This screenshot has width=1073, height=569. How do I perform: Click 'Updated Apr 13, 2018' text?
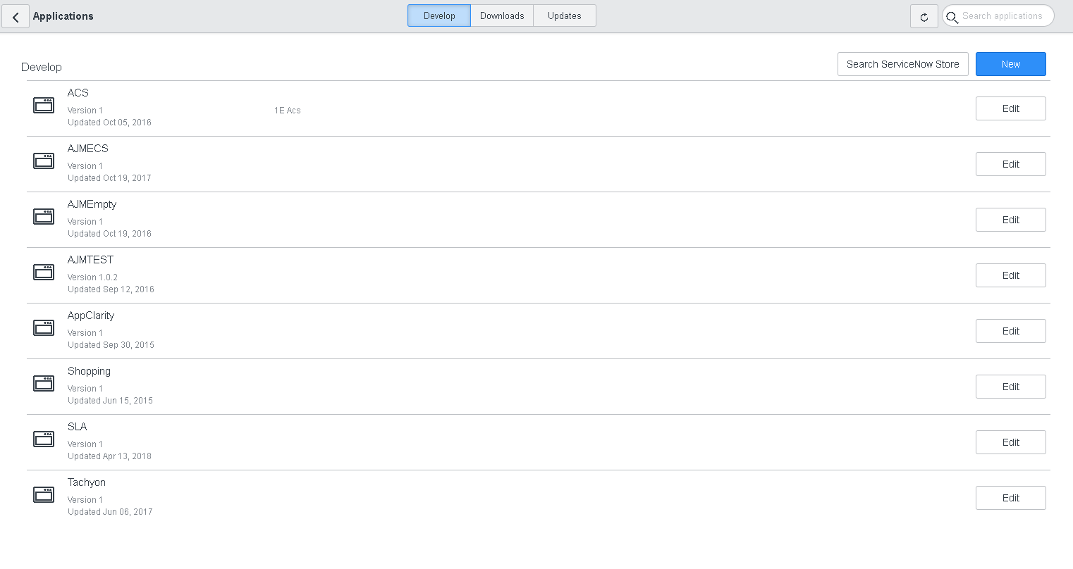[x=109, y=456]
